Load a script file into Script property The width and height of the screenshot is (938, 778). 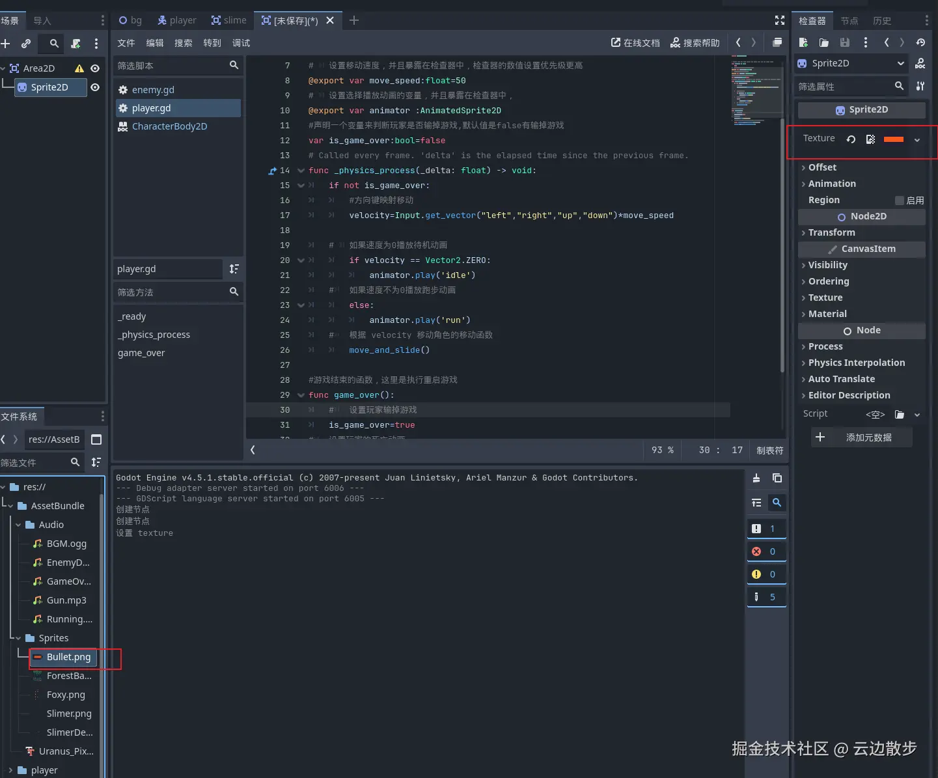click(x=900, y=414)
